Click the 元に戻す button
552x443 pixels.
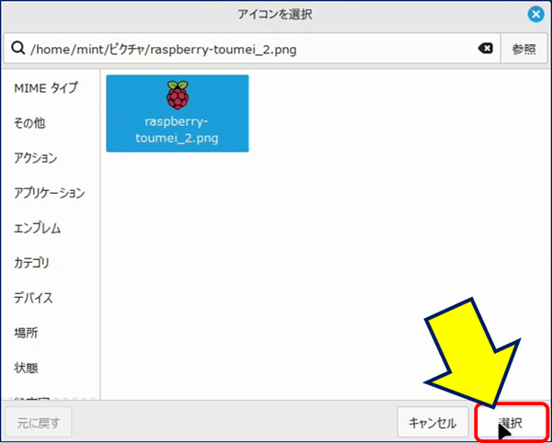(x=39, y=422)
